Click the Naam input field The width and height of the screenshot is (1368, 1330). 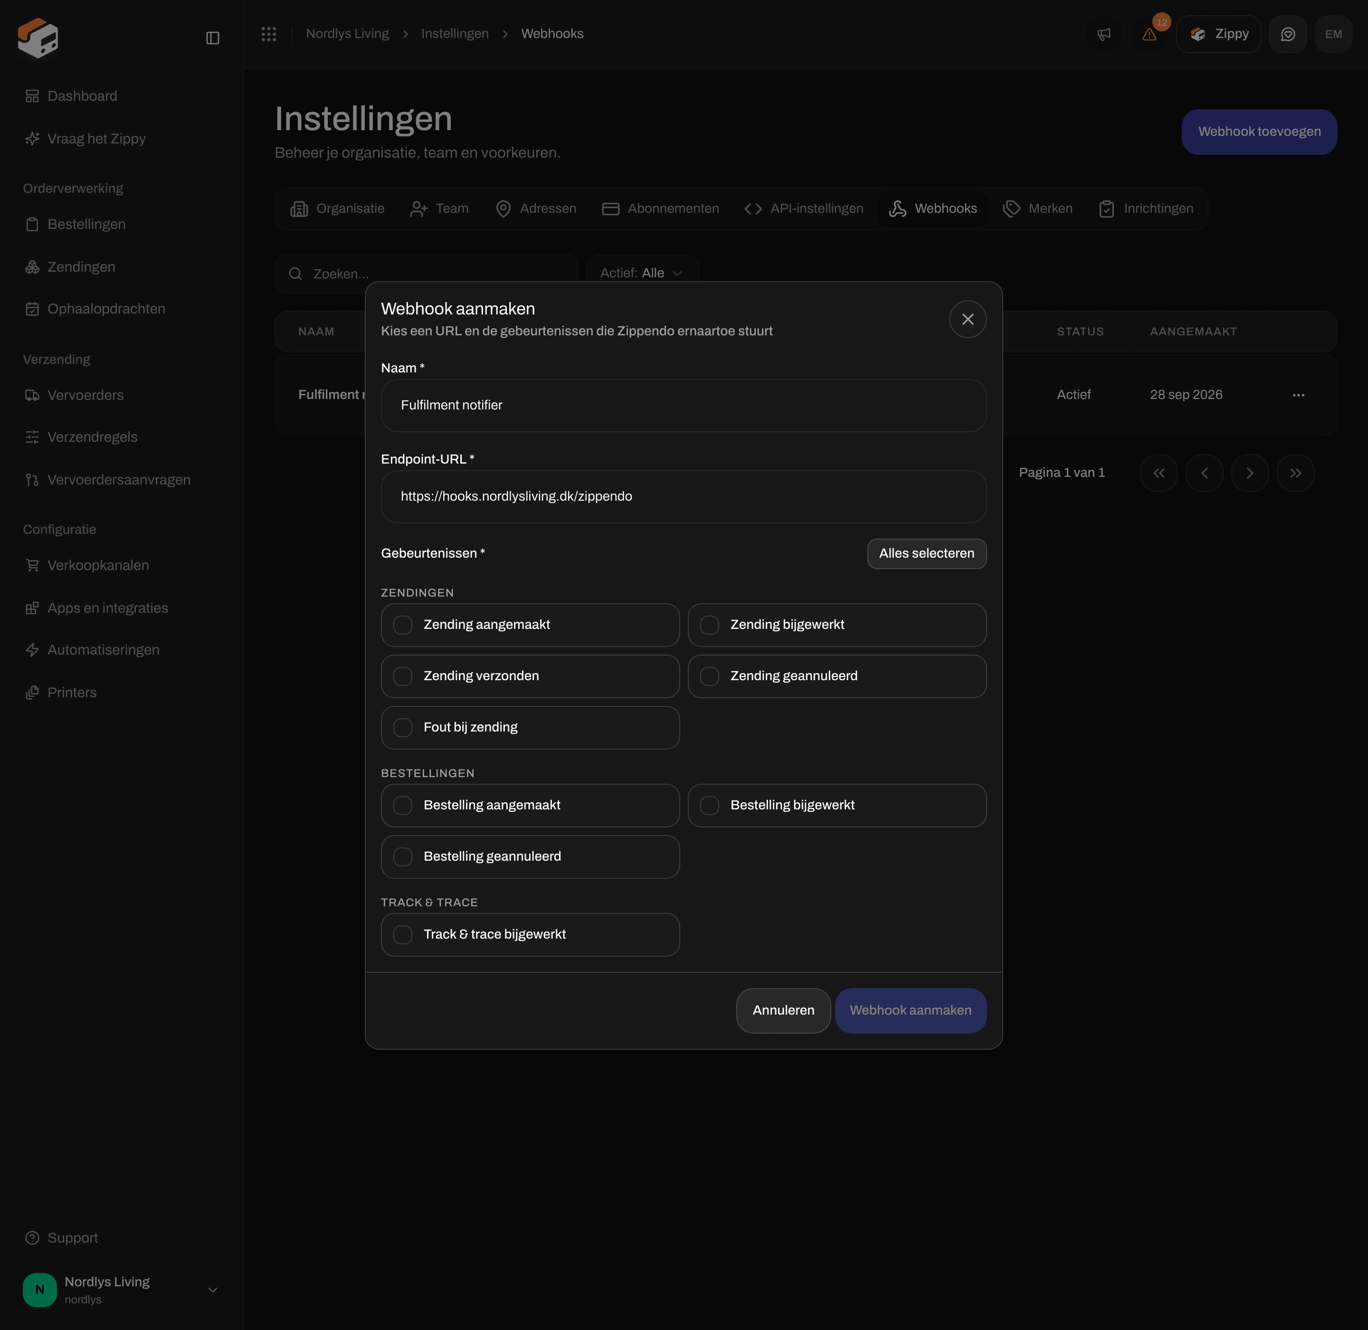click(684, 405)
